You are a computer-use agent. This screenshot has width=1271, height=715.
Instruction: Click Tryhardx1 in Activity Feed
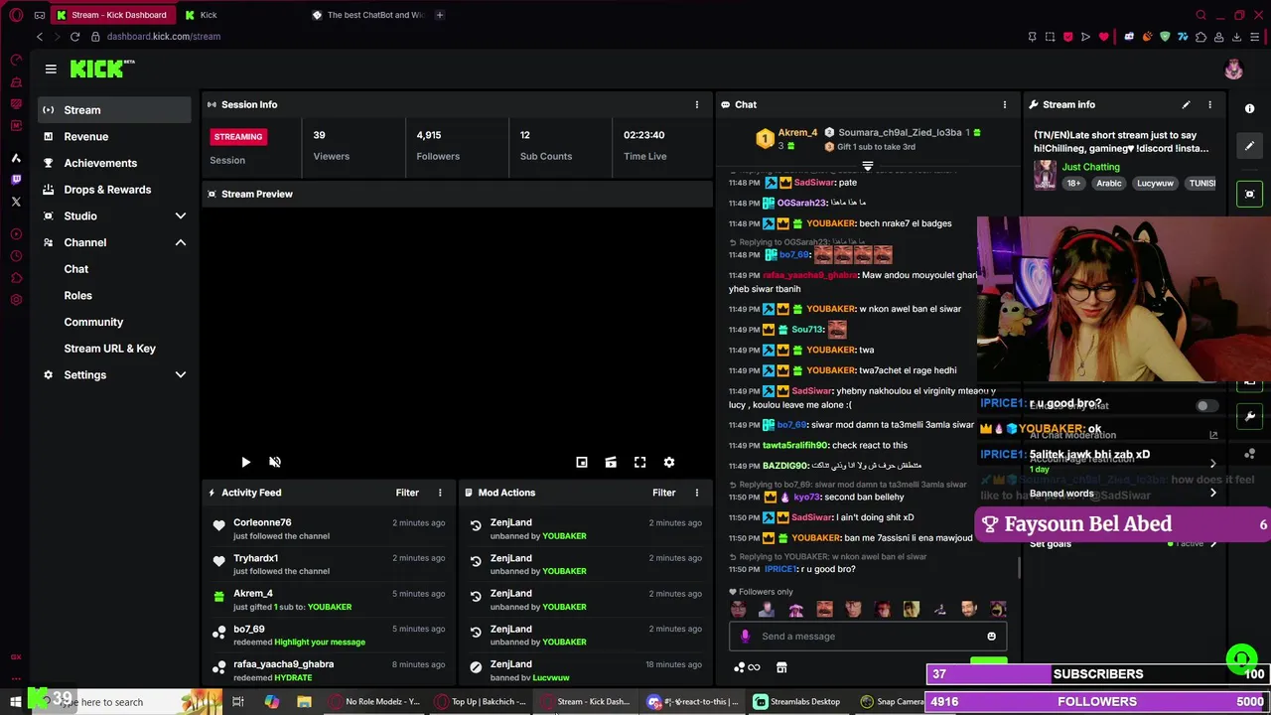255,558
